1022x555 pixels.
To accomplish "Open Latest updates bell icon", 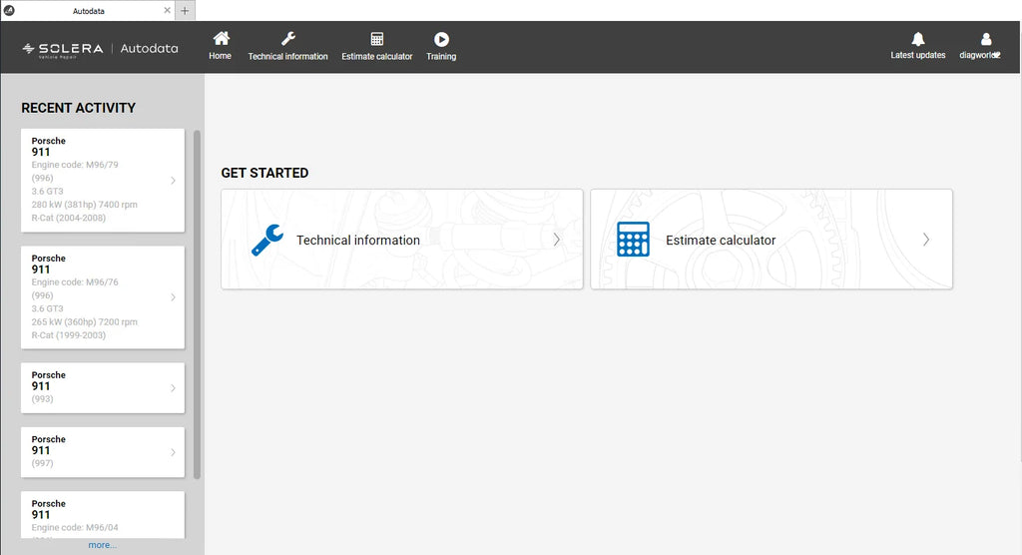I will [918, 39].
